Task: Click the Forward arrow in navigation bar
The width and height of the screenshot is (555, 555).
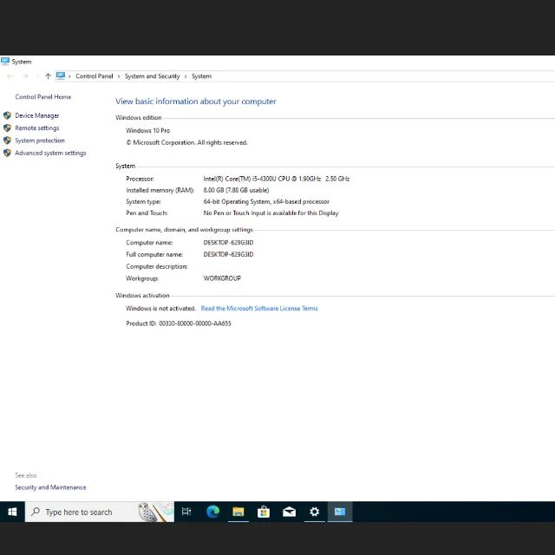Action: click(25, 76)
